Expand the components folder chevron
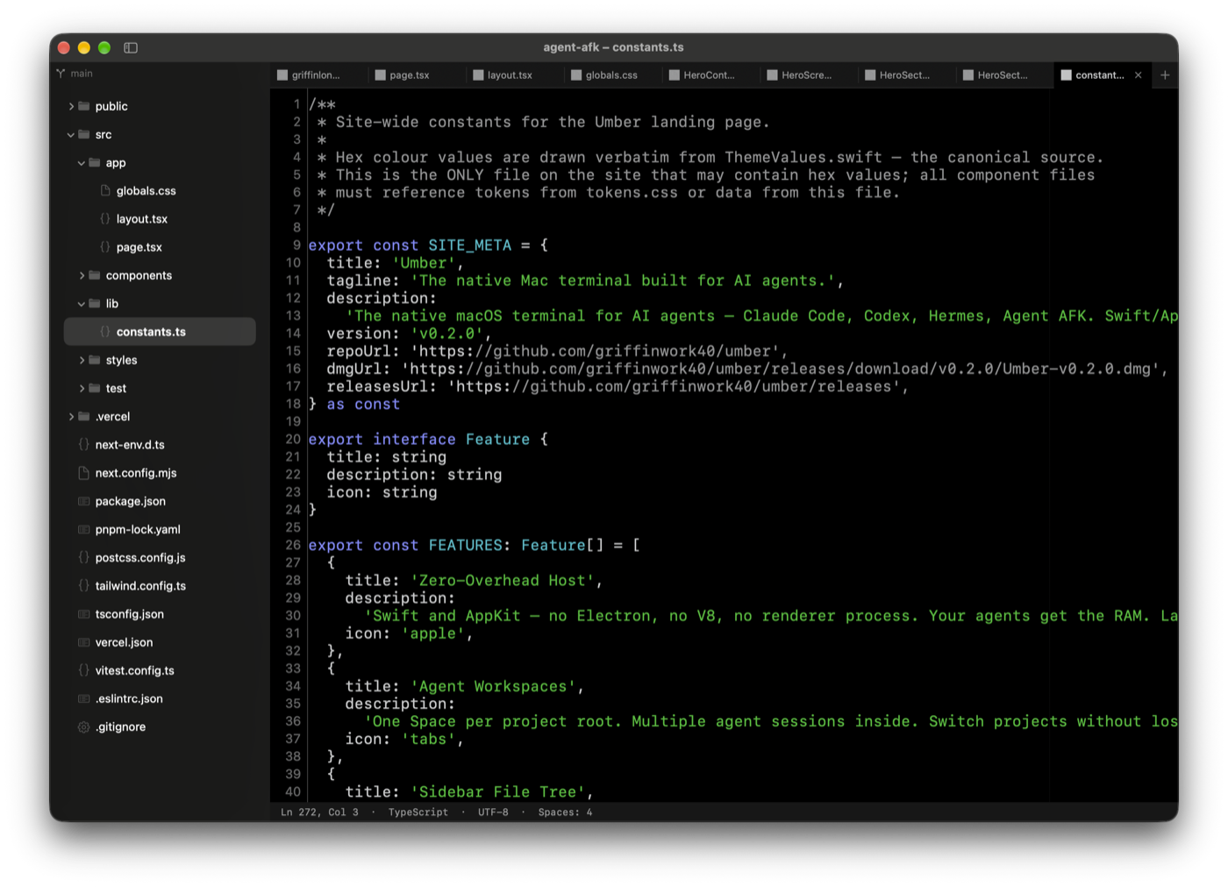The image size is (1228, 887). tap(82, 275)
